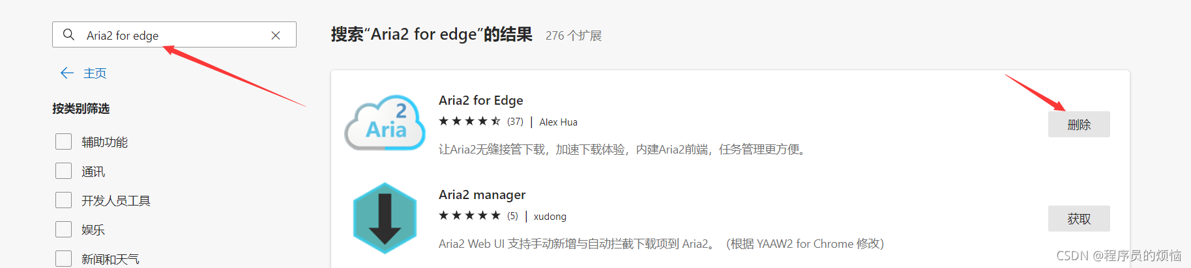Tick the 娱乐 category checkbox

click(x=64, y=230)
